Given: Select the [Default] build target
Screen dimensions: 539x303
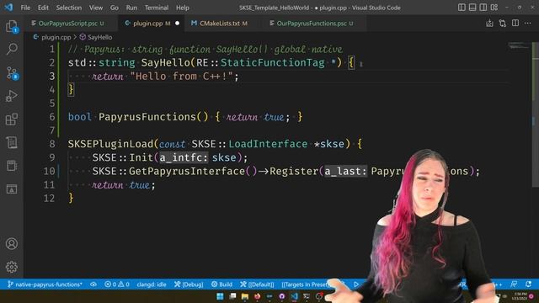Looking at the screenshot, I should pos(257,284).
